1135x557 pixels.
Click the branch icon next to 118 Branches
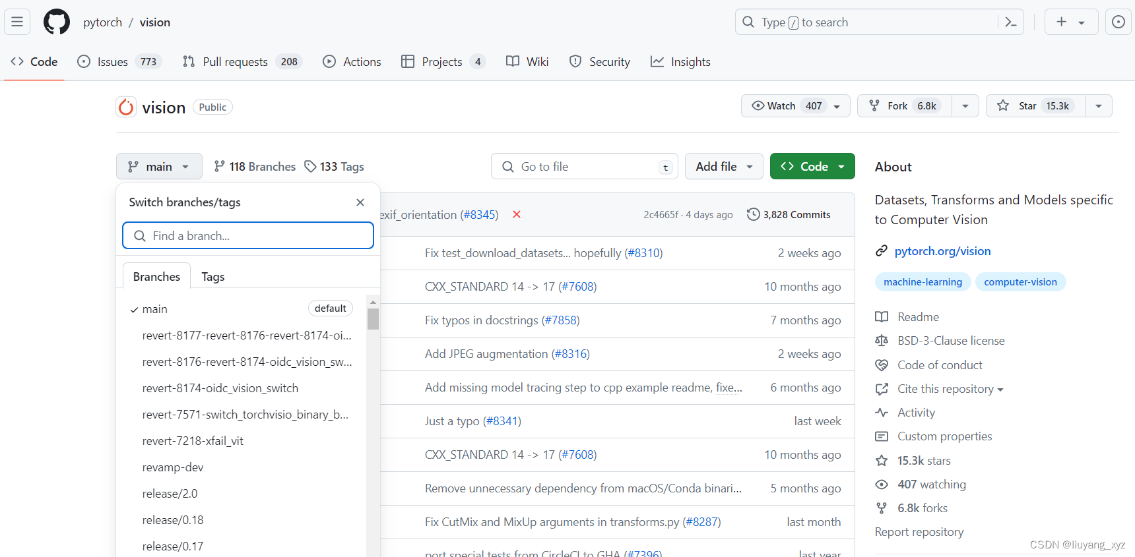[x=220, y=166]
